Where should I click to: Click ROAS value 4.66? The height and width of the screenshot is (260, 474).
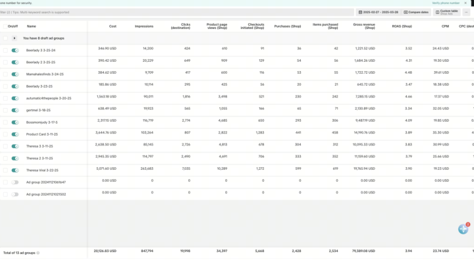click(408, 97)
